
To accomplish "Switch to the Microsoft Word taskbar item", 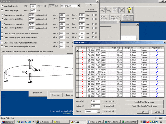I will click(112, 122).
